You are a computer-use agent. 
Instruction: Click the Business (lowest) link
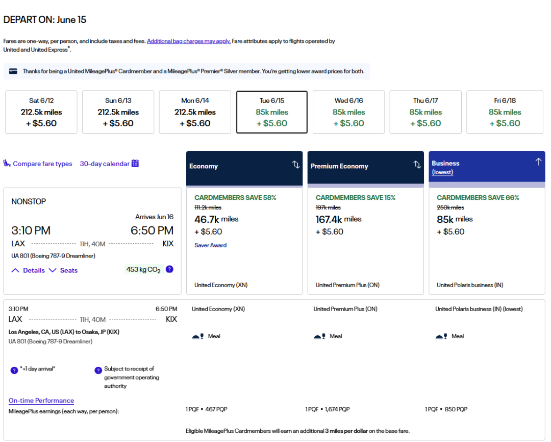(442, 172)
